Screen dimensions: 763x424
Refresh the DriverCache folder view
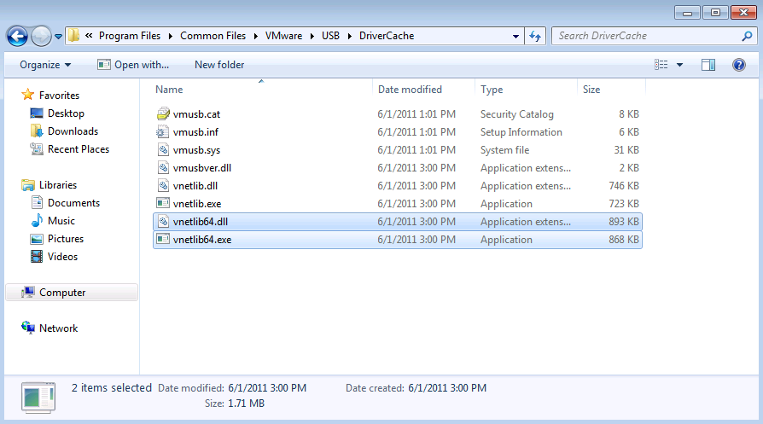(535, 36)
